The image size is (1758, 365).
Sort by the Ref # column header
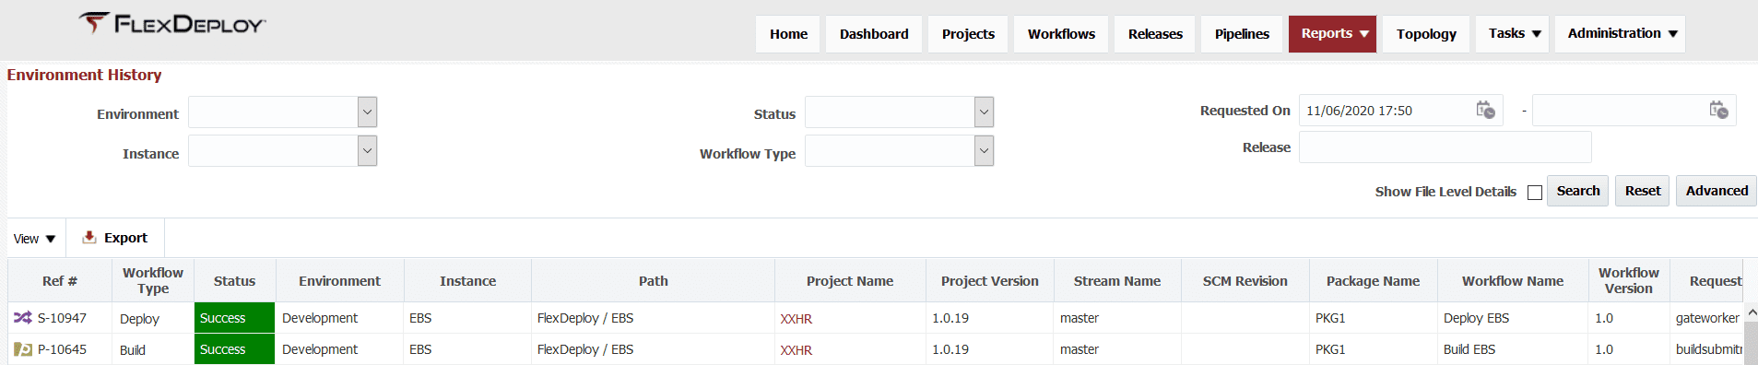click(x=60, y=281)
